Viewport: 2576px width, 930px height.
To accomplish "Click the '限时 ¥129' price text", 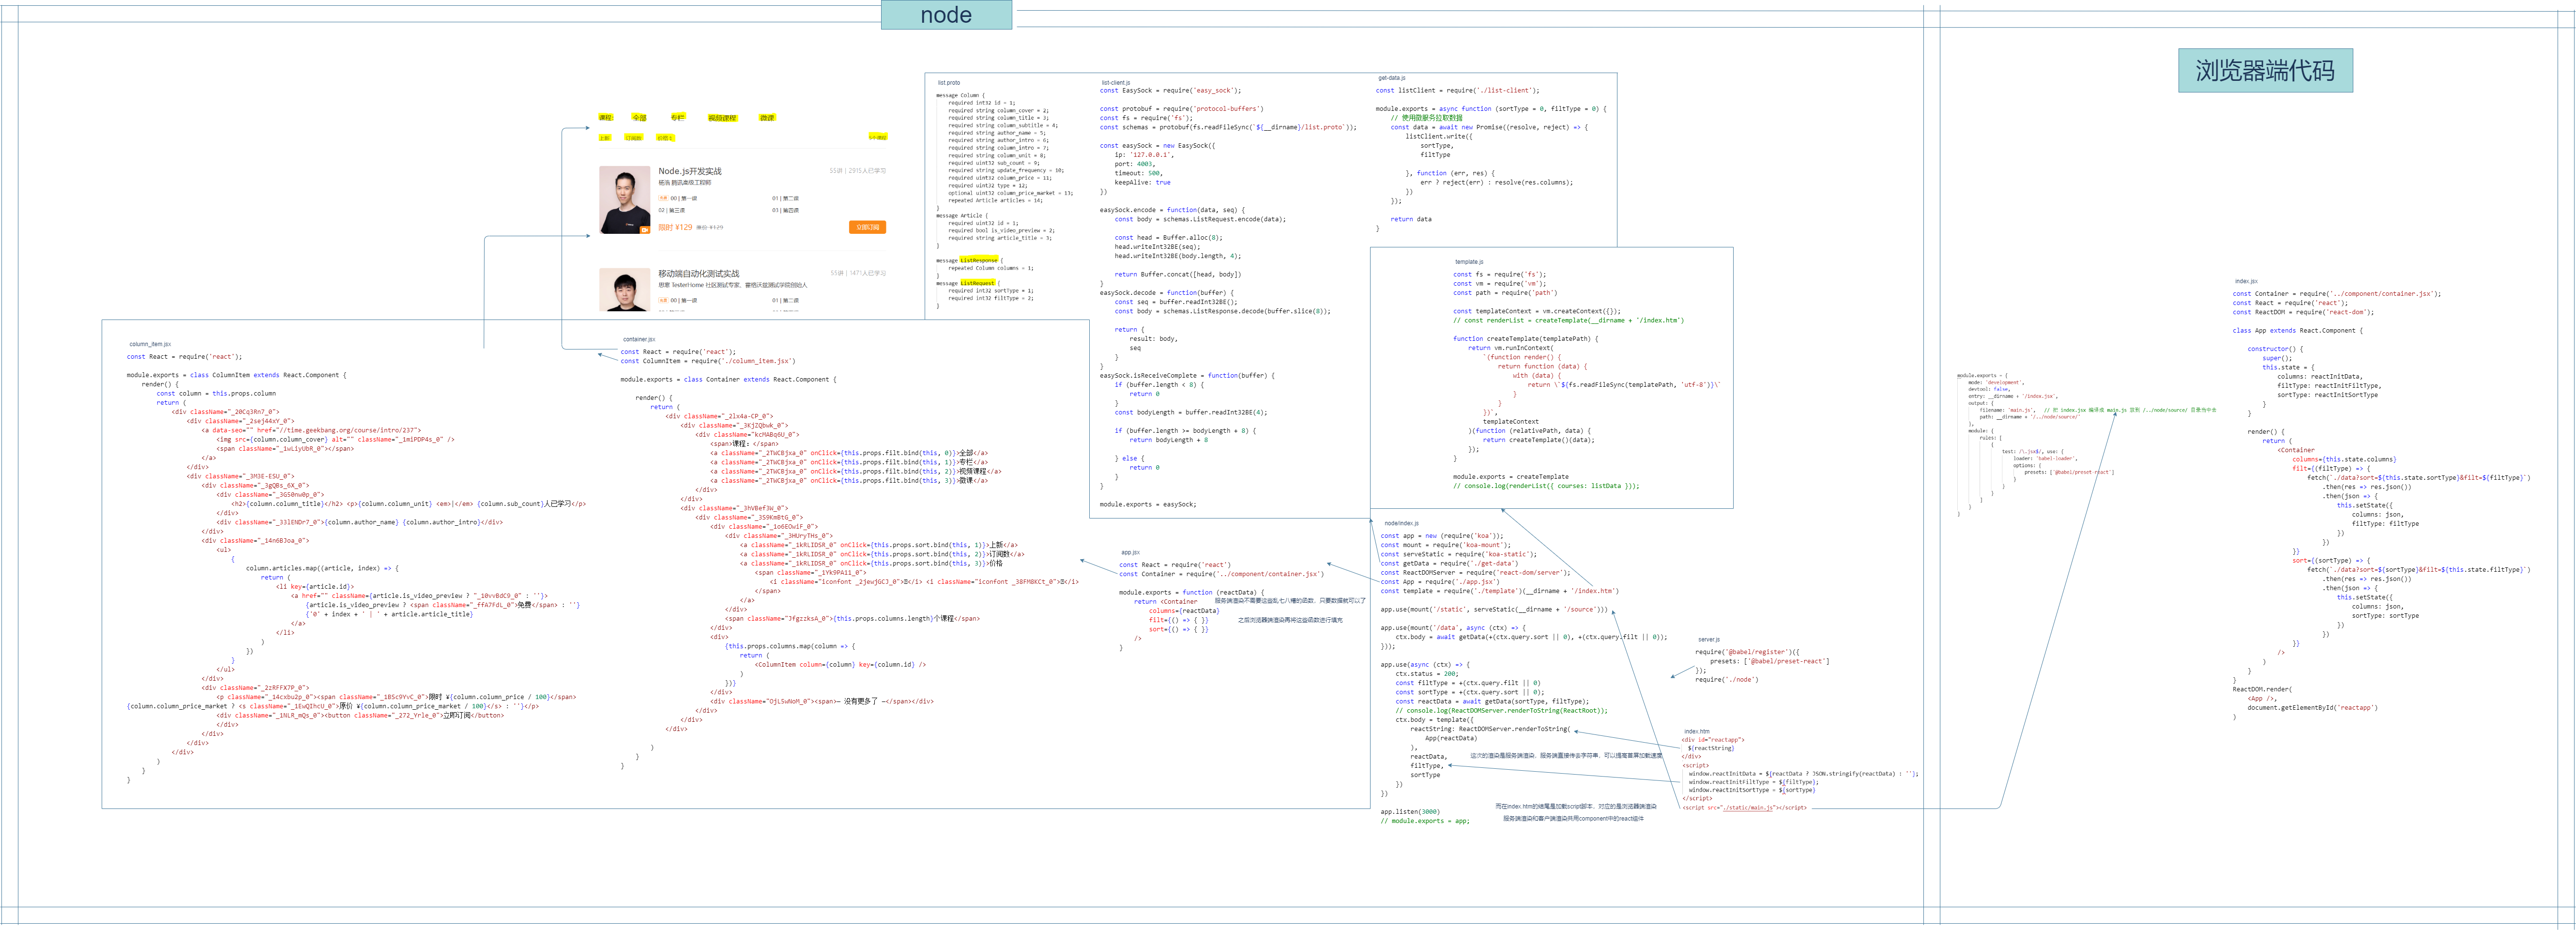I will pyautogui.click(x=675, y=227).
